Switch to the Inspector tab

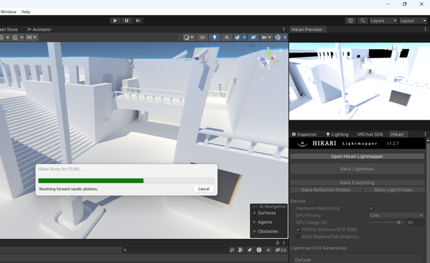point(304,134)
